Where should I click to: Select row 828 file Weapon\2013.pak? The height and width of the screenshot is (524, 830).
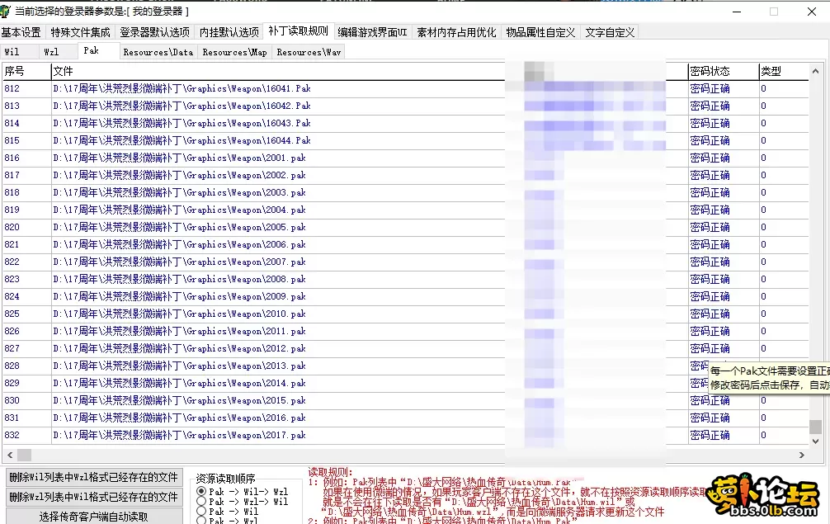pyautogui.click(x=179, y=366)
